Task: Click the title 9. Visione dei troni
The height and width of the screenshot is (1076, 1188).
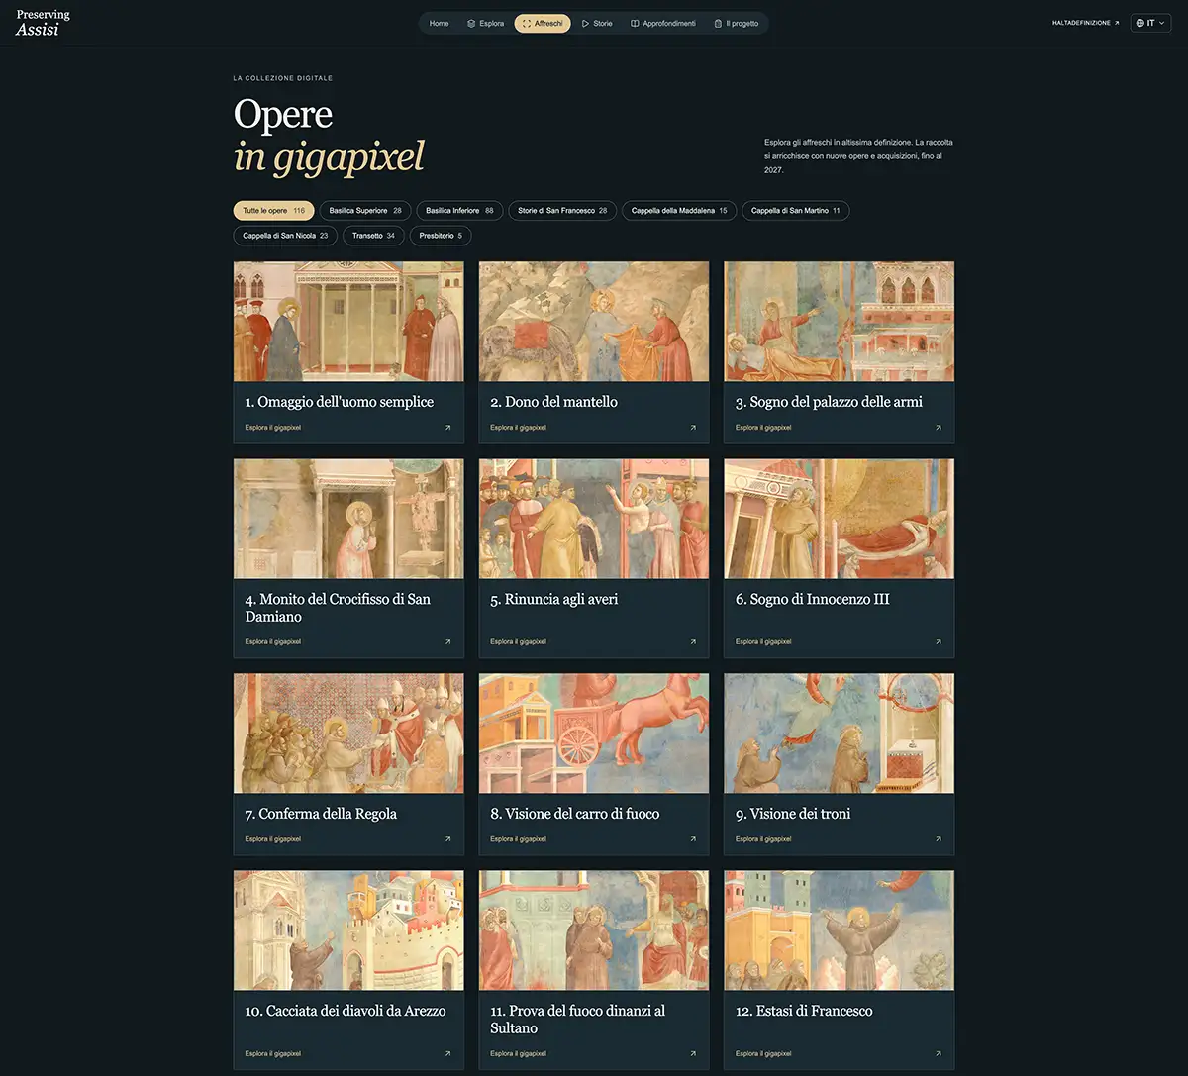Action: 793,814
